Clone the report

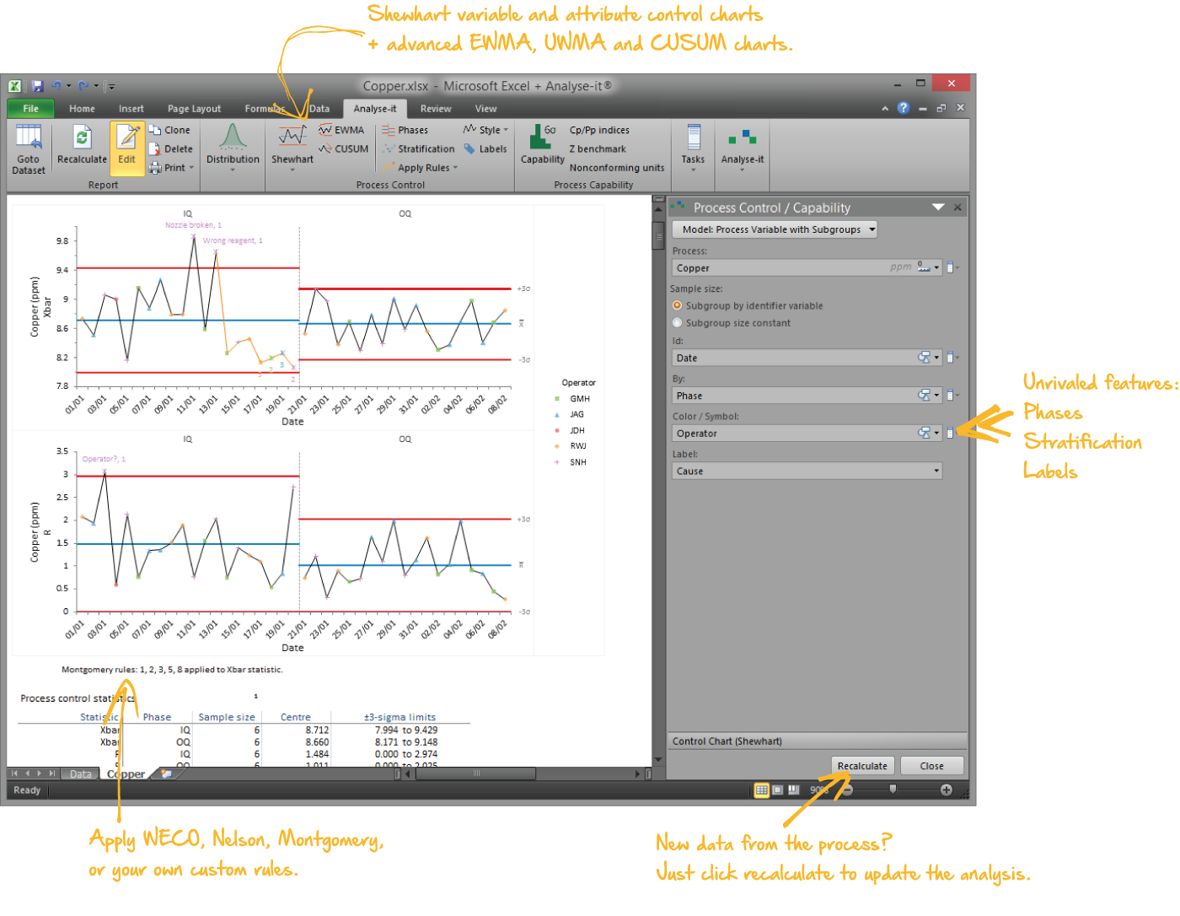(x=169, y=130)
